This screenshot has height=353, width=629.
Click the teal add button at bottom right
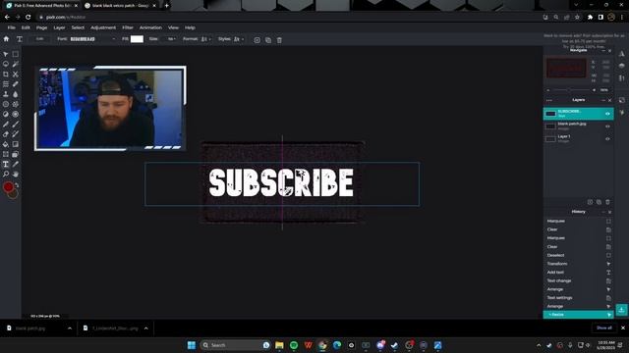pyautogui.click(x=621, y=310)
